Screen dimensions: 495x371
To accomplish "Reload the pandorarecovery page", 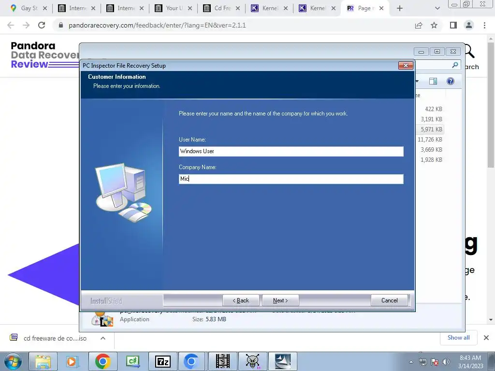I will click(x=42, y=25).
